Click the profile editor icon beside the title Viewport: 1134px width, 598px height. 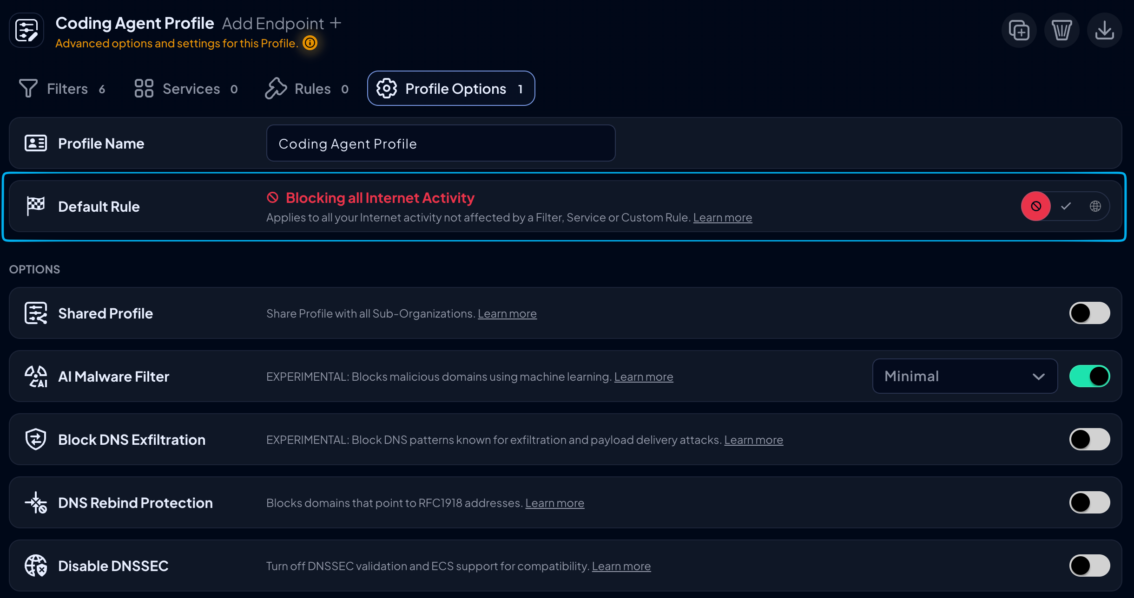click(26, 31)
